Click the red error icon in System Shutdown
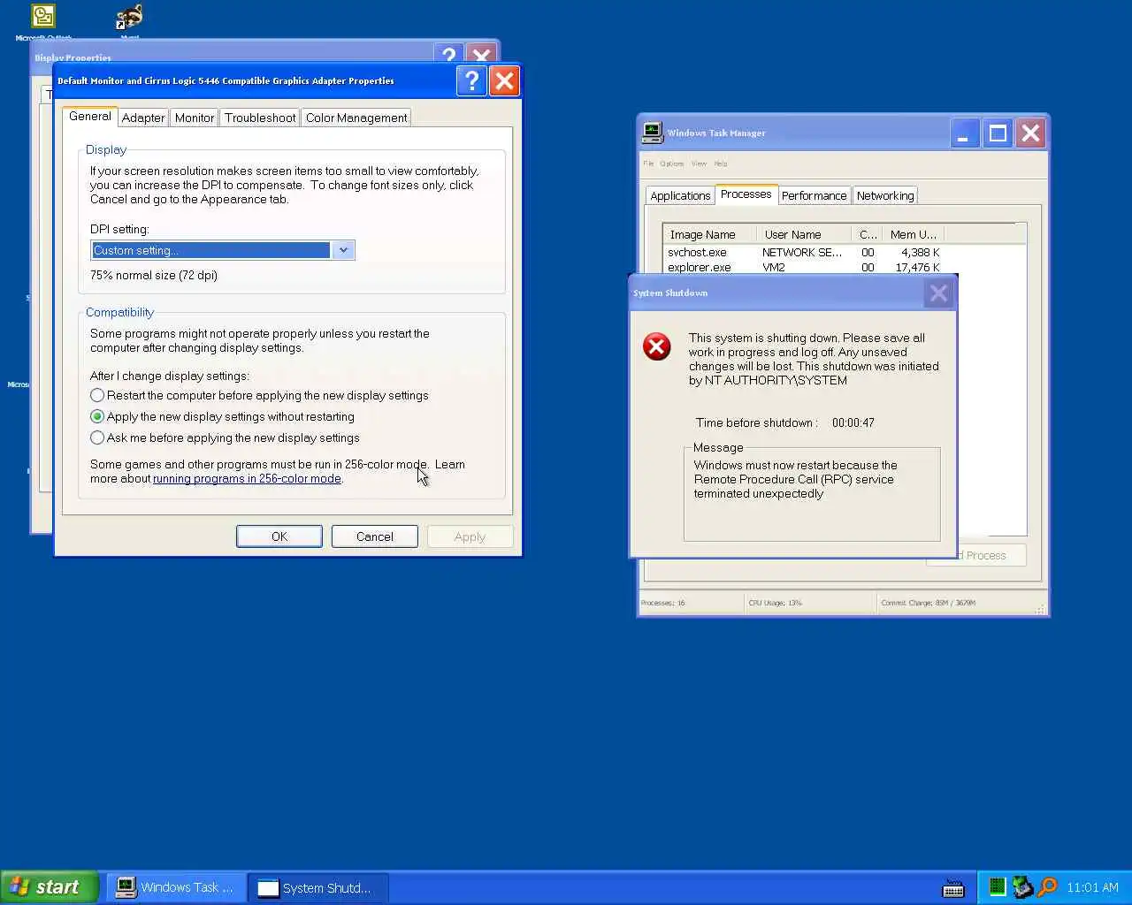This screenshot has width=1132, height=905. click(x=657, y=346)
